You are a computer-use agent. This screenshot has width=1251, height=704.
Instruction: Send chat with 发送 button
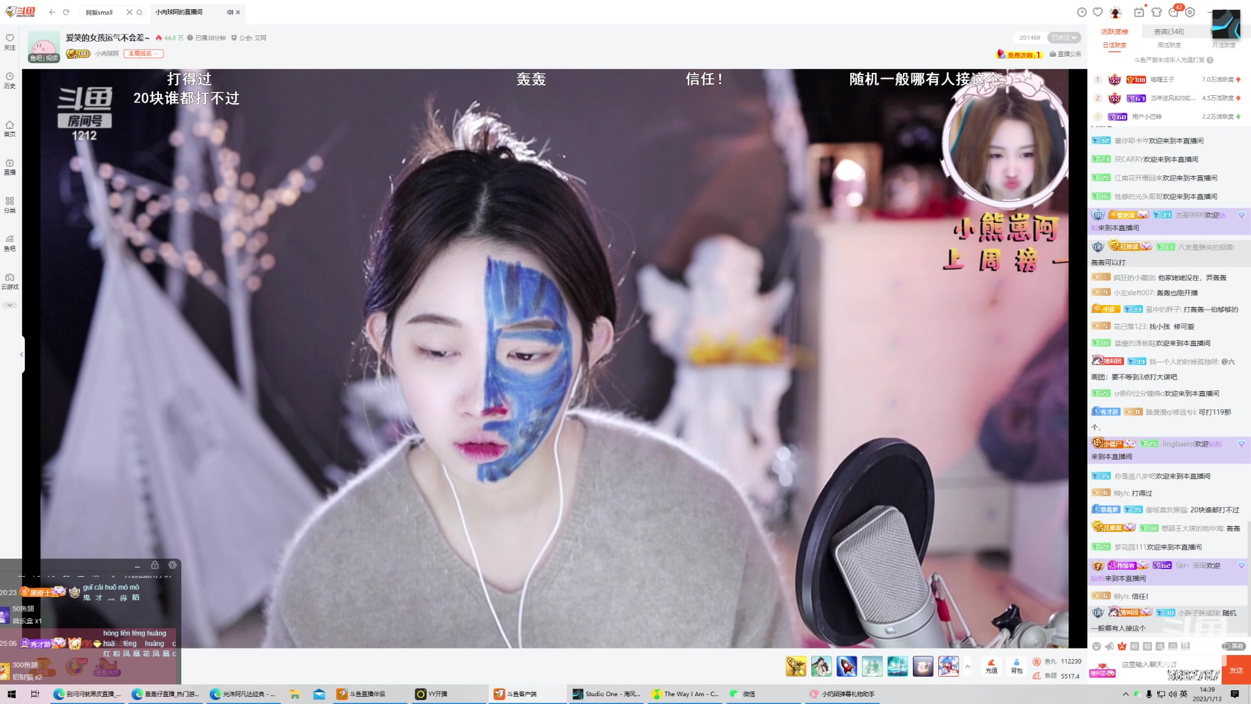point(1236,671)
